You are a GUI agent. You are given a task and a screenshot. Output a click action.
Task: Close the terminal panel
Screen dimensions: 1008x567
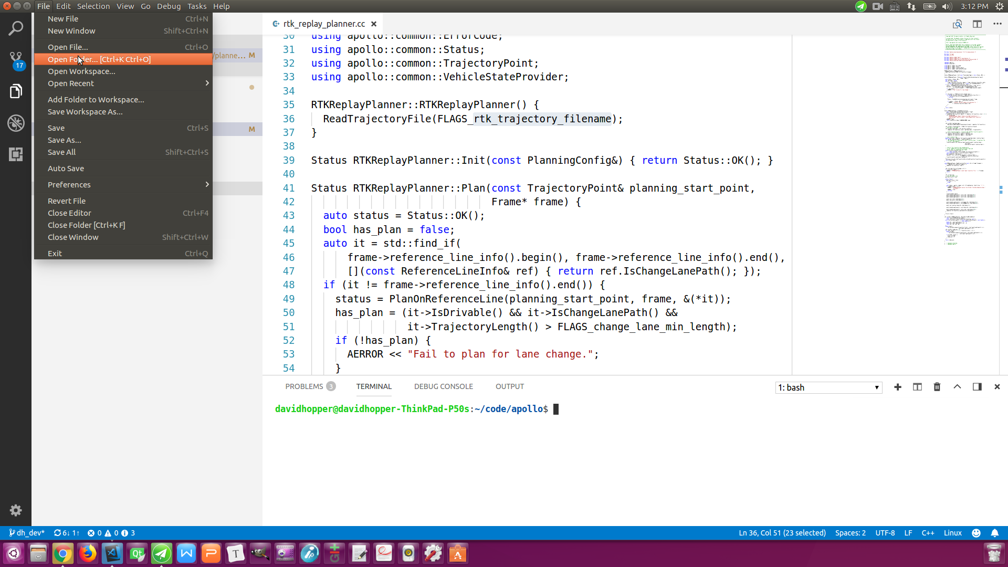click(x=997, y=387)
